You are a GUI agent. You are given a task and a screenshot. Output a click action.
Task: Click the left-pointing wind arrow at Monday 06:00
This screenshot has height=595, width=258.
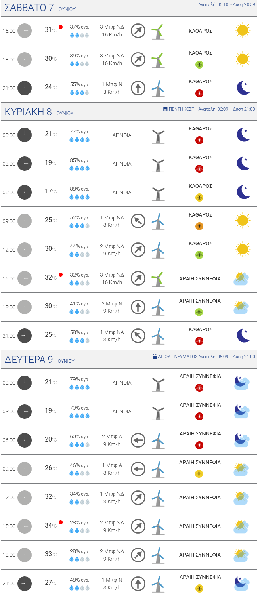(x=138, y=440)
